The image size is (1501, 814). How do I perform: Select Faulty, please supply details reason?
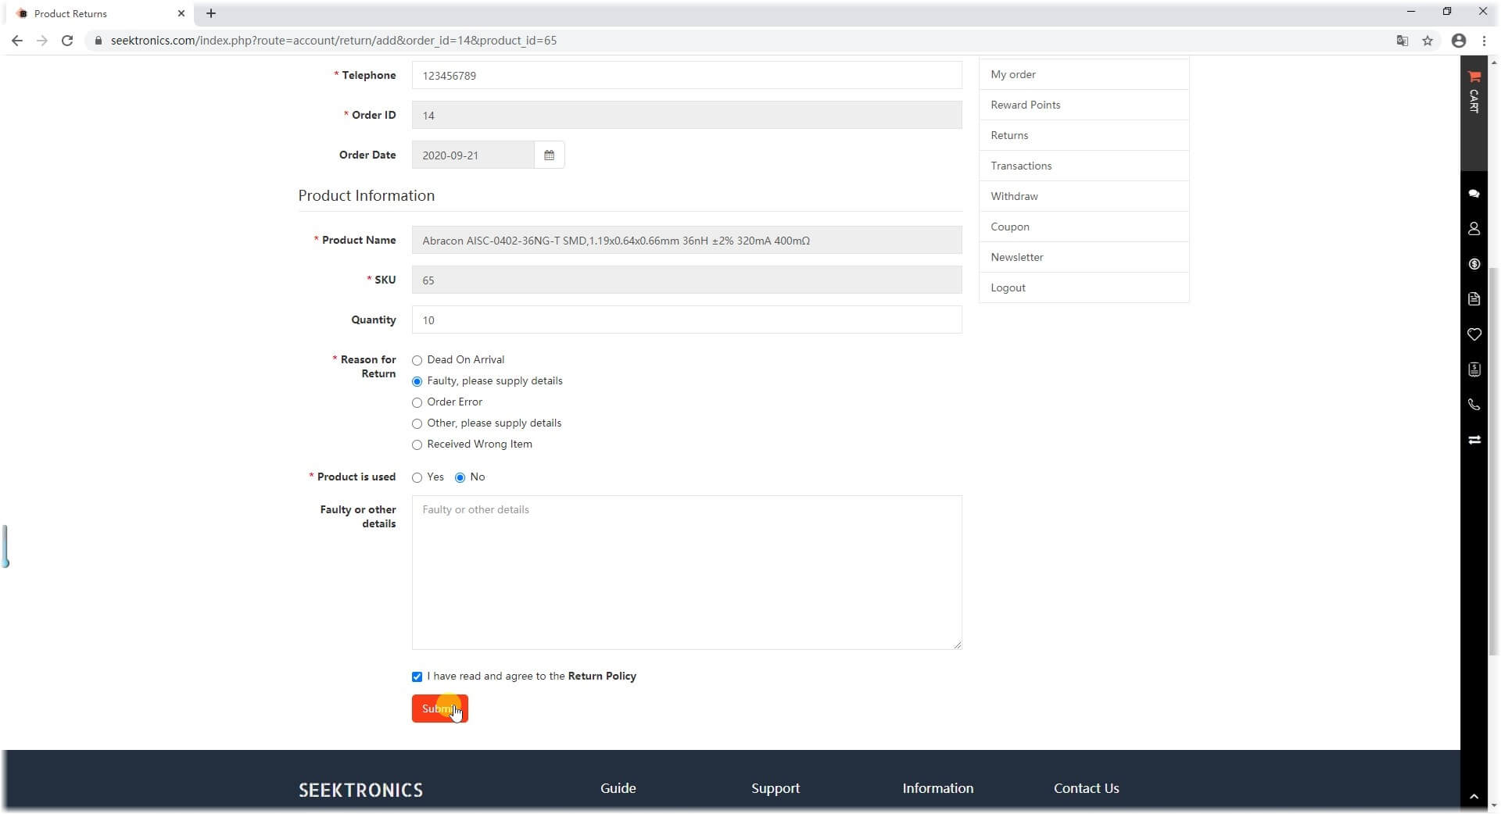click(x=417, y=381)
